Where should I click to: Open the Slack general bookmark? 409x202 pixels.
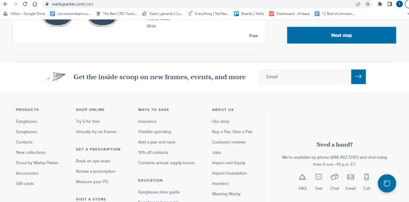163,14
